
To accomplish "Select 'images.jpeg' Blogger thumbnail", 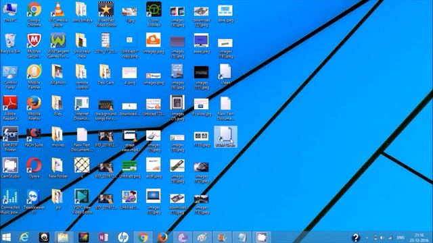I will (154, 43).
